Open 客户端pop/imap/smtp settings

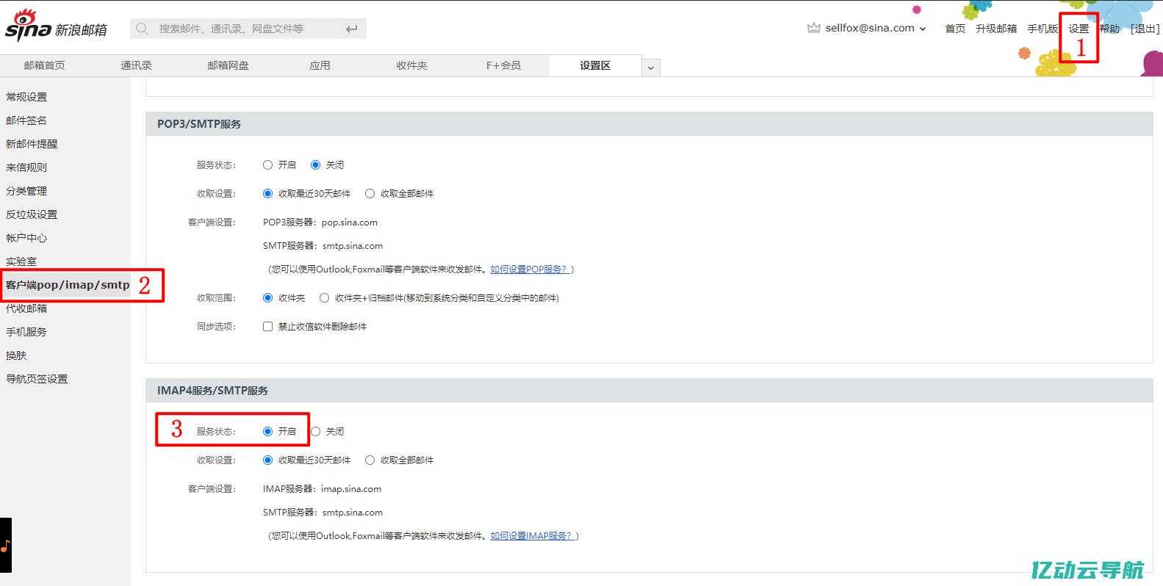click(68, 285)
